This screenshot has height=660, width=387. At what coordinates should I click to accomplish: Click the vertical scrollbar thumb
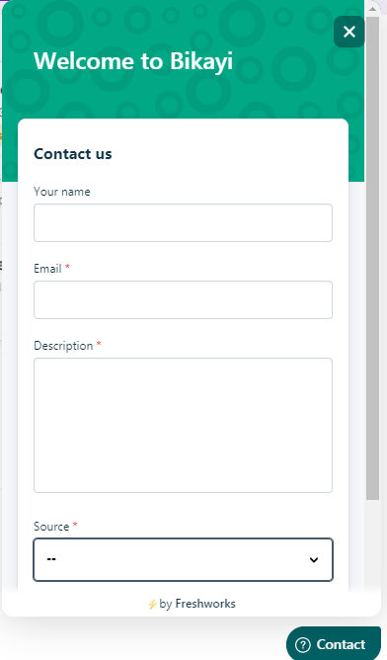point(373,259)
